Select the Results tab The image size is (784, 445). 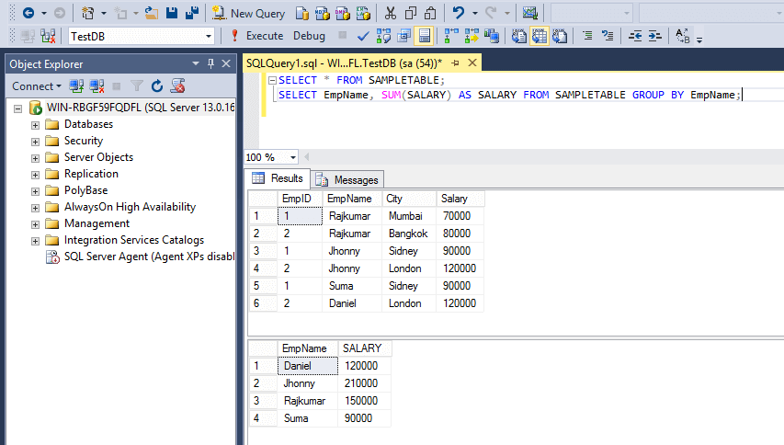pyautogui.click(x=278, y=178)
